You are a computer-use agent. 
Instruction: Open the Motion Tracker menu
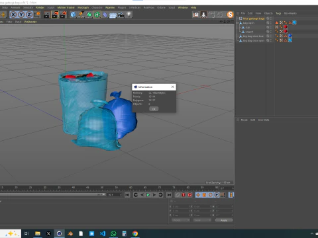(66, 7)
